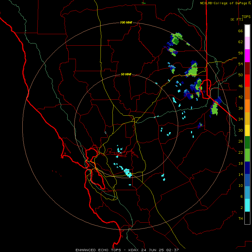Select the legend value "50"
Screen dimensions: 252x252
click(x=241, y=75)
